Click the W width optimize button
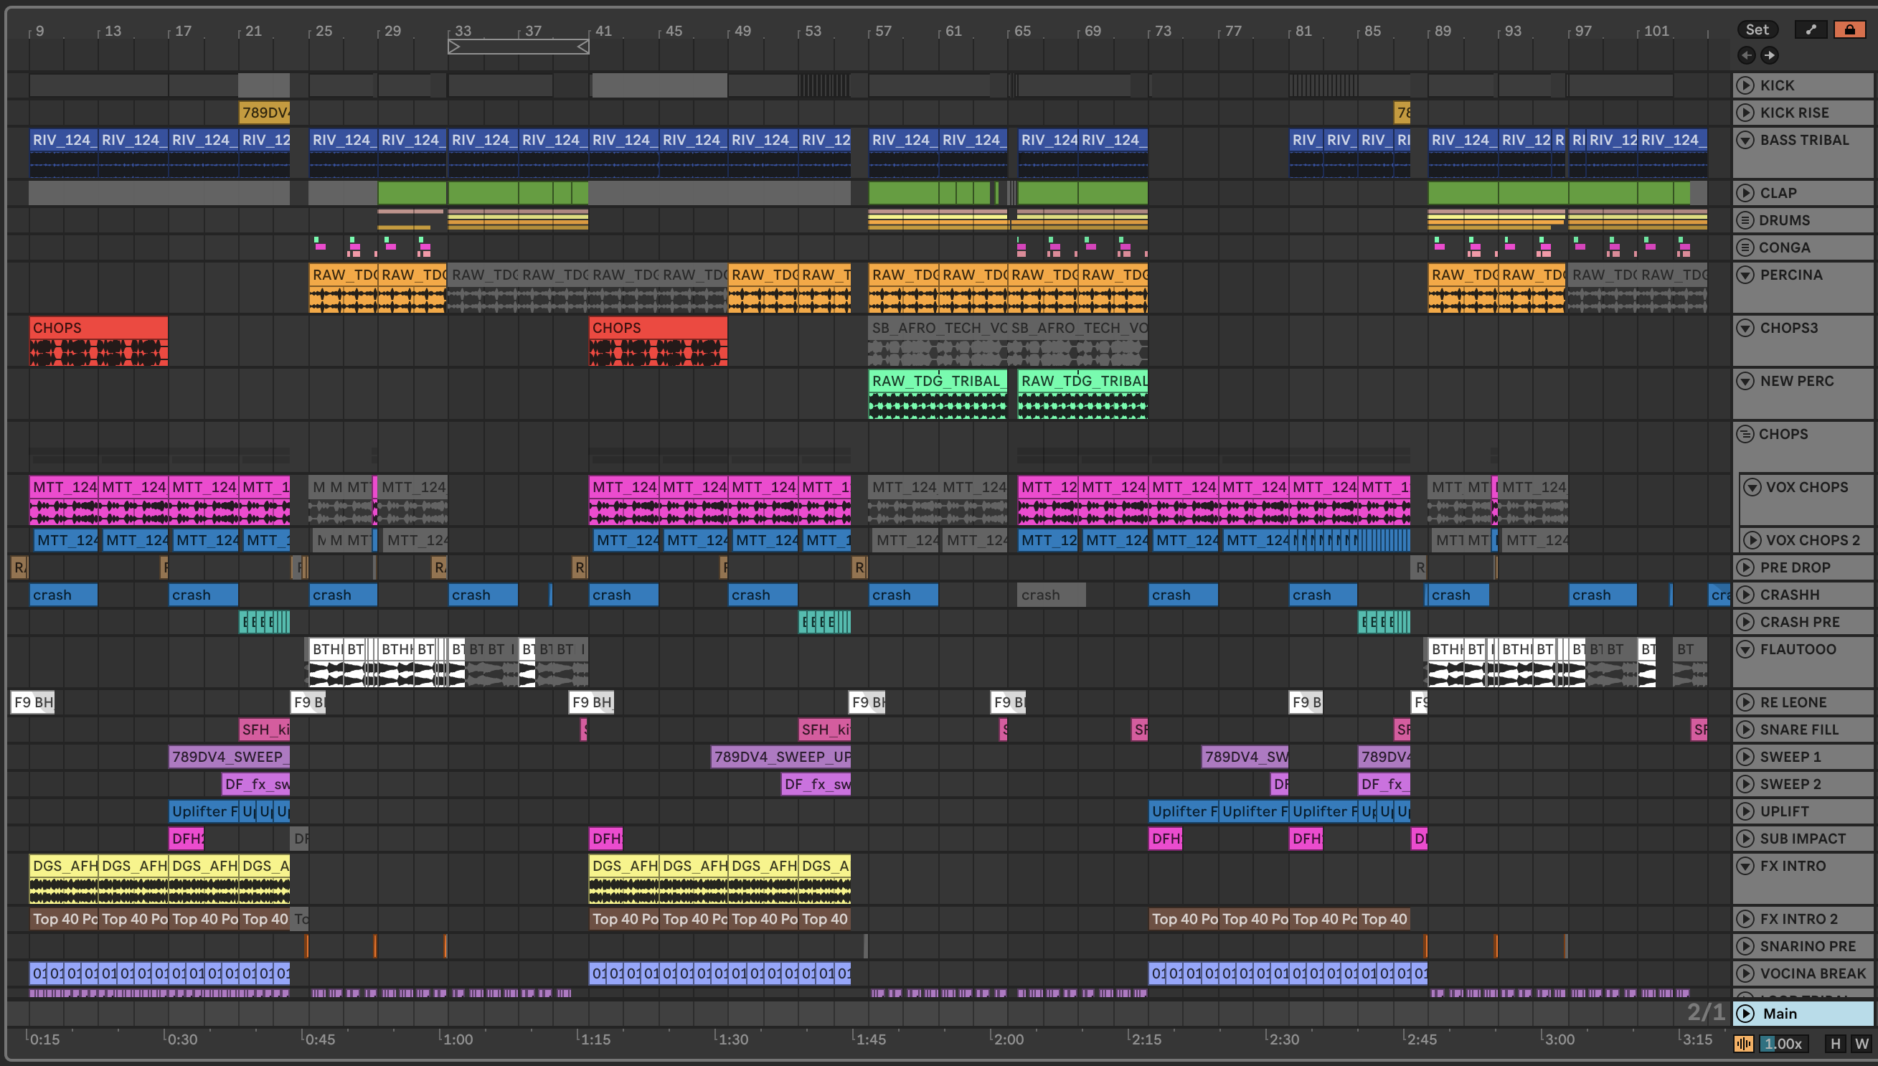 [1862, 1043]
